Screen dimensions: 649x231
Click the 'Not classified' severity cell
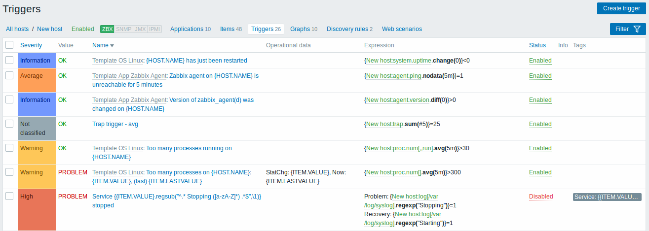tap(37, 129)
